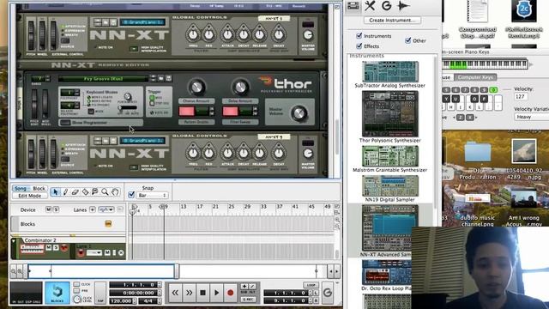This screenshot has height=309, width=549.
Task: Toggle the New Alt button on transport
Action: click(x=251, y=287)
